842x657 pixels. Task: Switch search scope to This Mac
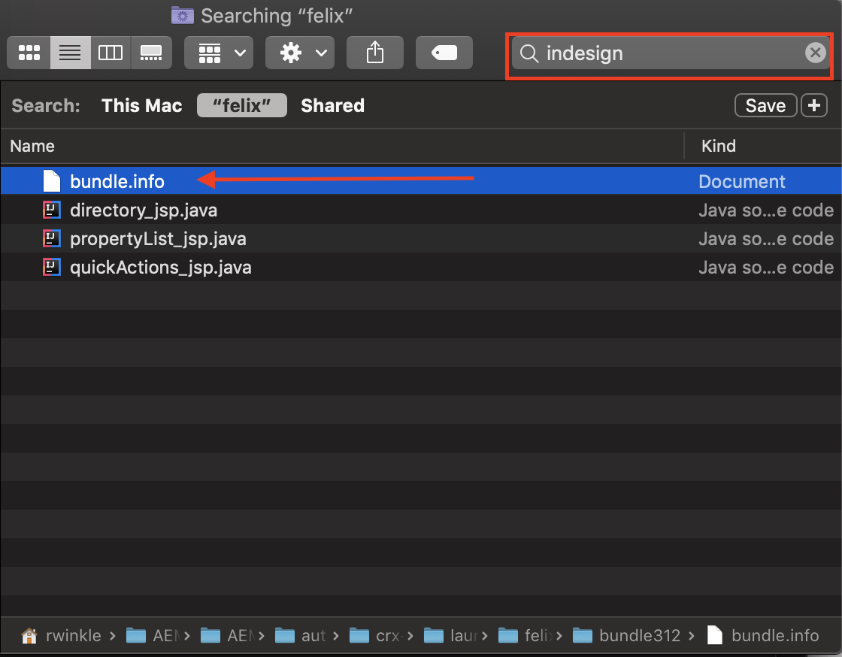[x=141, y=105]
